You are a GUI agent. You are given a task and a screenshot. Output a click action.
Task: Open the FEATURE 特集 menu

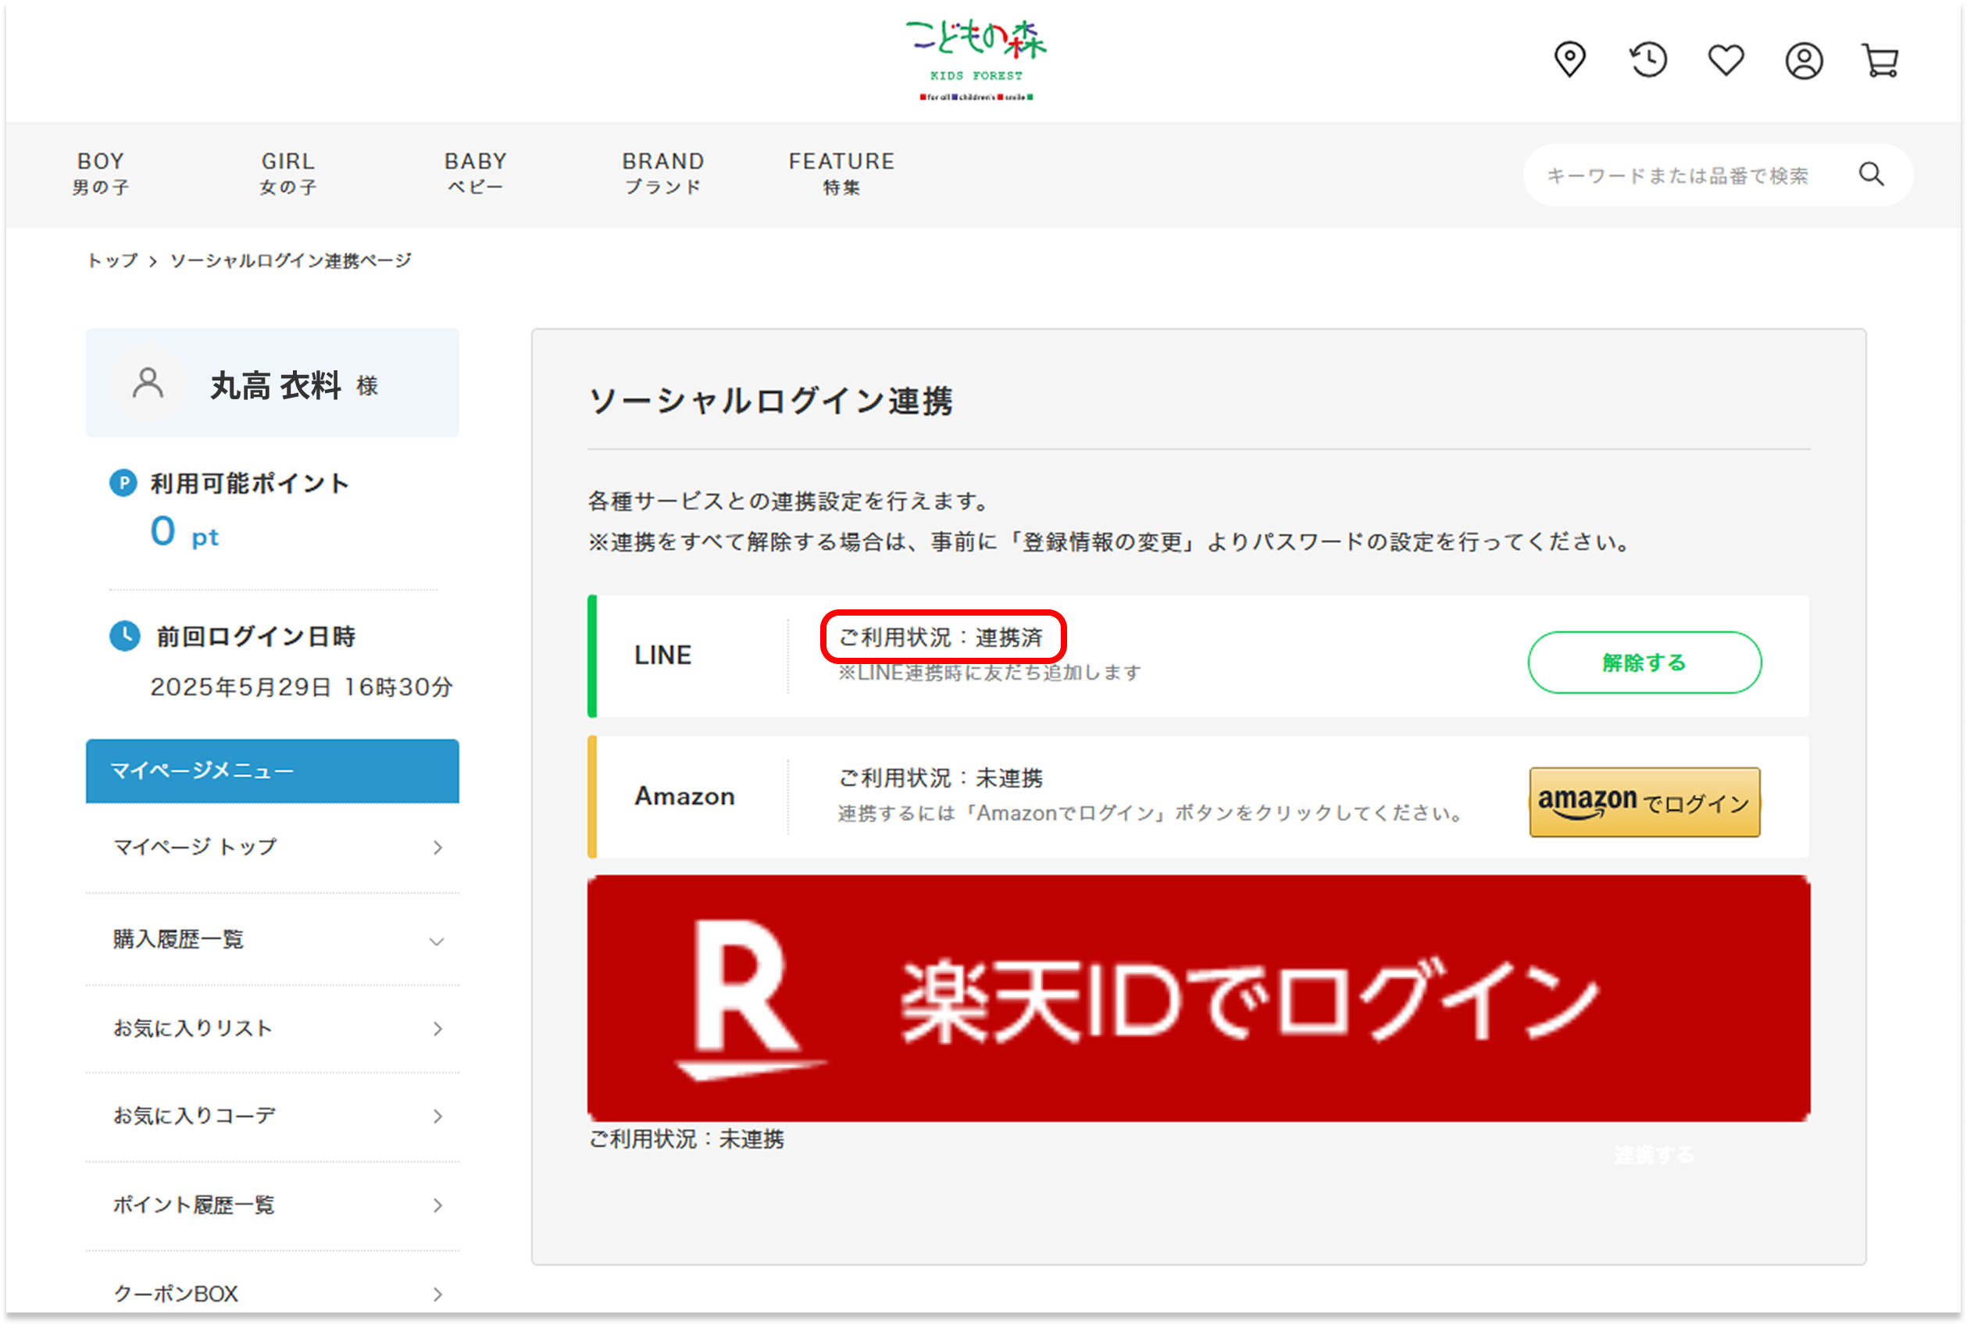tap(841, 173)
